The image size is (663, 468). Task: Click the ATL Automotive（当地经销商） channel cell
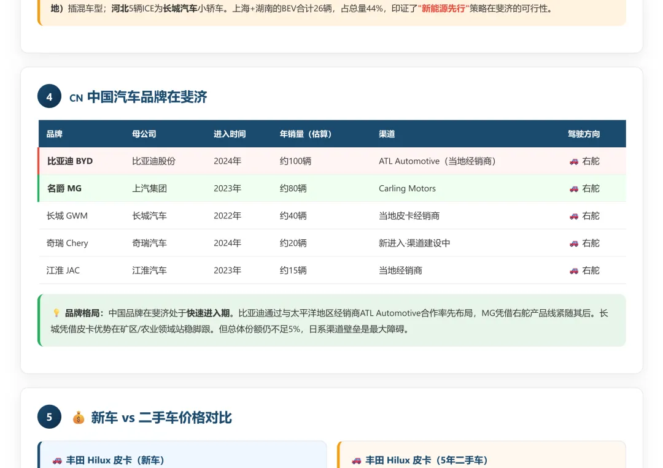(437, 161)
